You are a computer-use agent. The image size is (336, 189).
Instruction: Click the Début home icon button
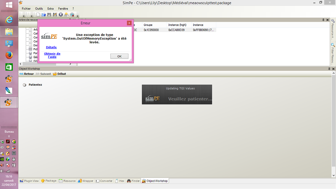(59, 74)
